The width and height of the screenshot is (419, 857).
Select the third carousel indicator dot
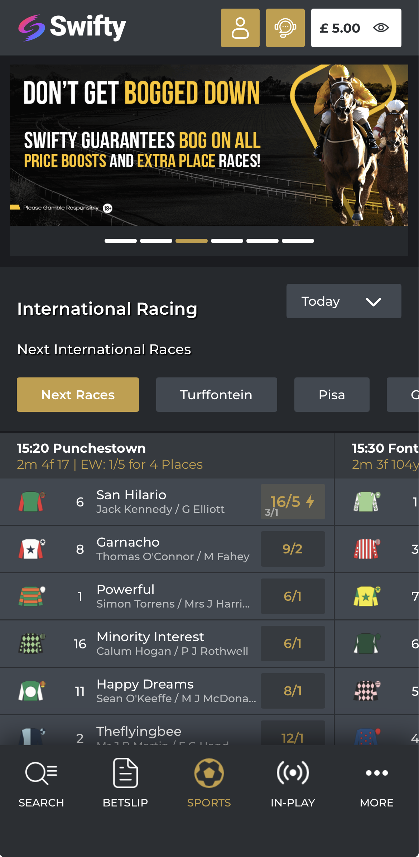[x=191, y=241]
